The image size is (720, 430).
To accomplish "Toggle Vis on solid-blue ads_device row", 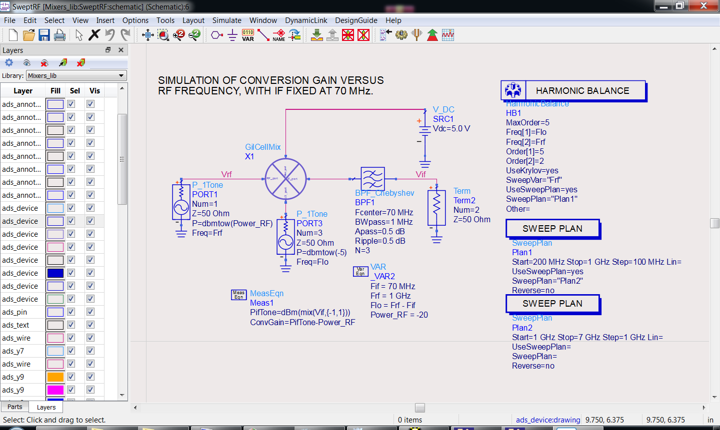I will [90, 273].
